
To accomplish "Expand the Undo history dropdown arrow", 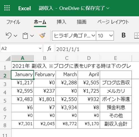I will 15,36.
